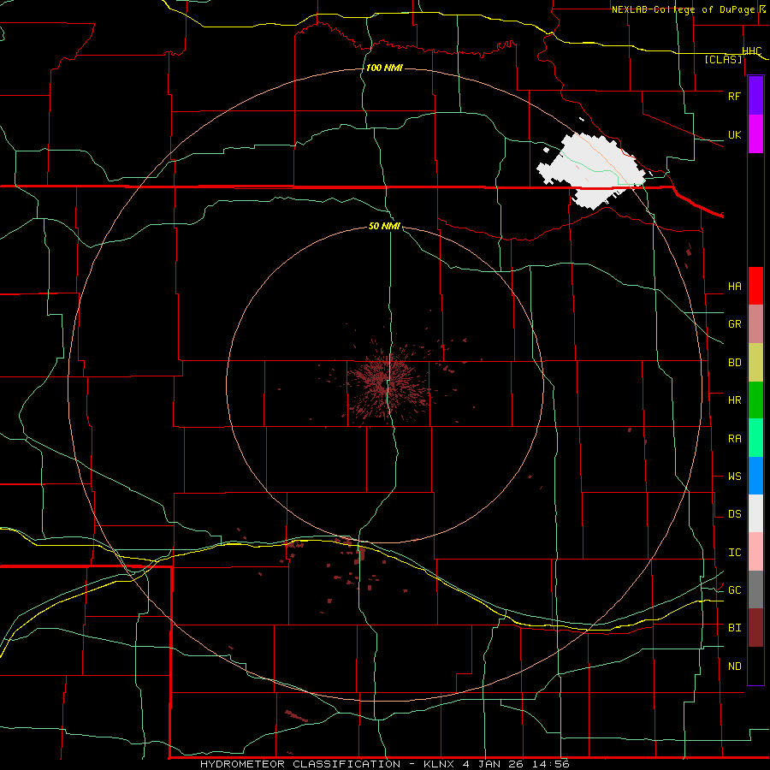
Task: Click the HR legend label
Action: pyautogui.click(x=734, y=400)
